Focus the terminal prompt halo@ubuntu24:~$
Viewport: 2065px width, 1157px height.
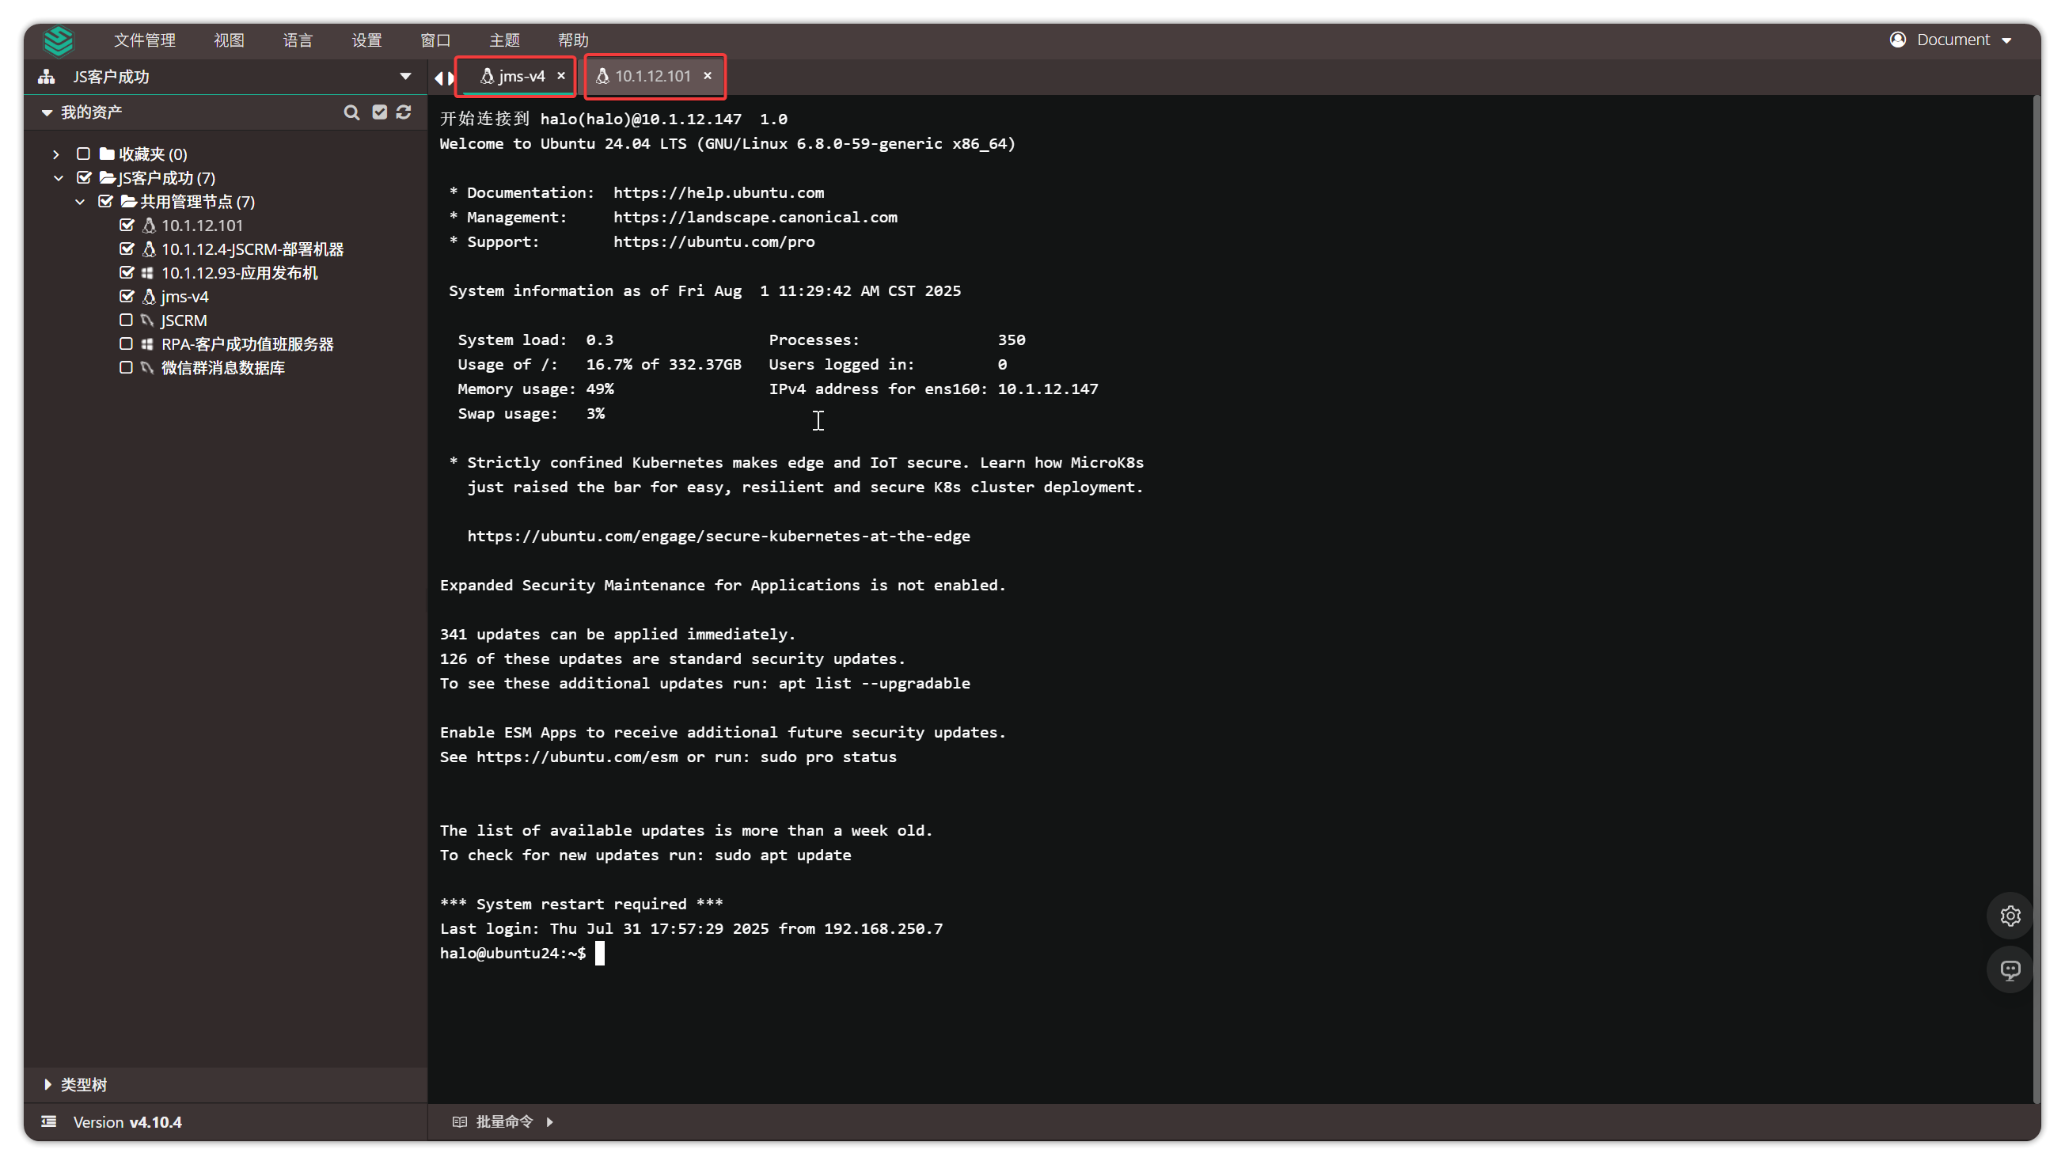pyautogui.click(x=512, y=954)
